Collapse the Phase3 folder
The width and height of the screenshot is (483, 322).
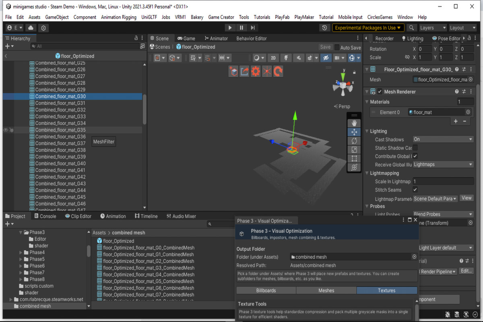pos(21,232)
